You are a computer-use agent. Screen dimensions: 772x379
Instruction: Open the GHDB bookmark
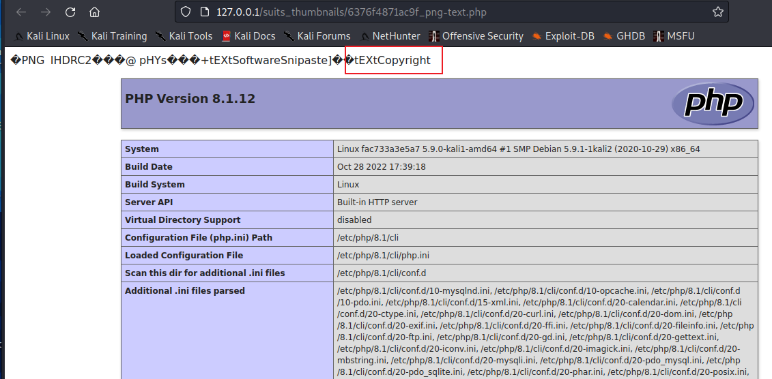(x=624, y=36)
